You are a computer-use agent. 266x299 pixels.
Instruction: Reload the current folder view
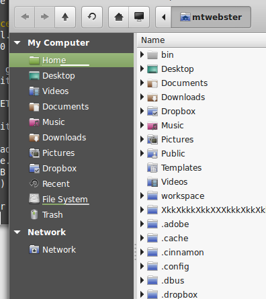(92, 17)
